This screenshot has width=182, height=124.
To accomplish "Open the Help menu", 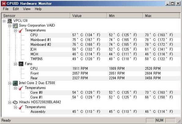I will 38,9.
